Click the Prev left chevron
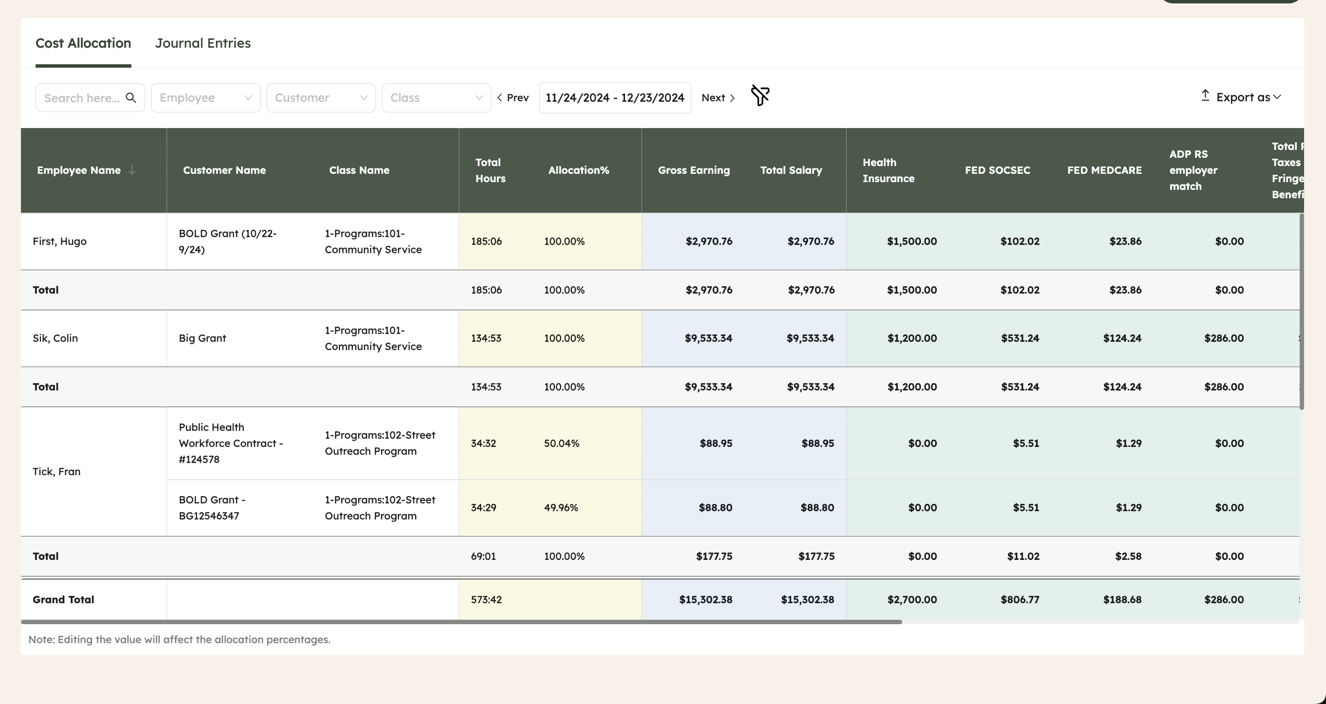Screen dimensions: 1326x704 click(x=500, y=98)
